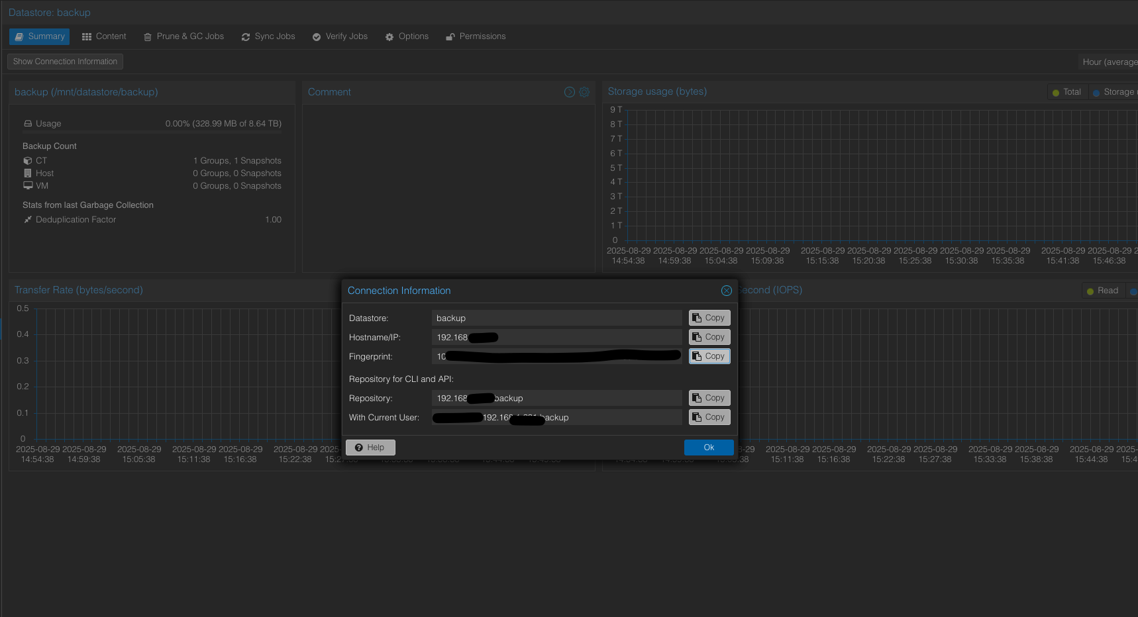Switch to the Summary tab
This screenshot has height=617, width=1138.
[x=39, y=36]
